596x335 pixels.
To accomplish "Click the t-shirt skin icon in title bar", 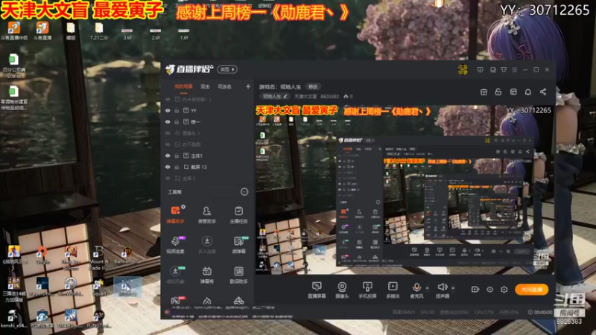I will coord(504,70).
